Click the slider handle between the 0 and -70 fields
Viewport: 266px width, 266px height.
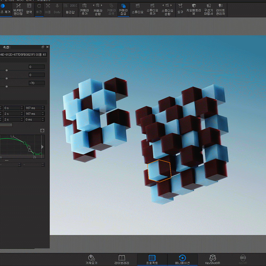coord(7,78)
